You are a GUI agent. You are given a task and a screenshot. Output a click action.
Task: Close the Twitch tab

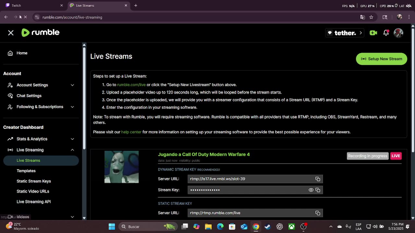point(62,6)
